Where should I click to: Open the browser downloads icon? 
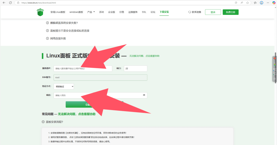(262, 3)
